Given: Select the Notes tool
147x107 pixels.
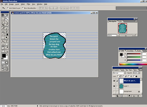Looking at the screenshot, I should (x=3, y=48).
